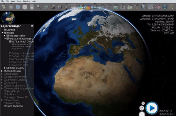Enable the GlobalClouds checkbox

pos(5,91)
